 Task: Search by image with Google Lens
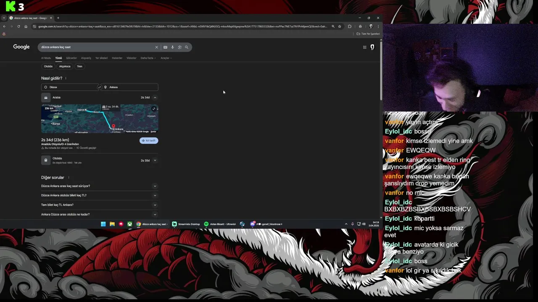179,47
